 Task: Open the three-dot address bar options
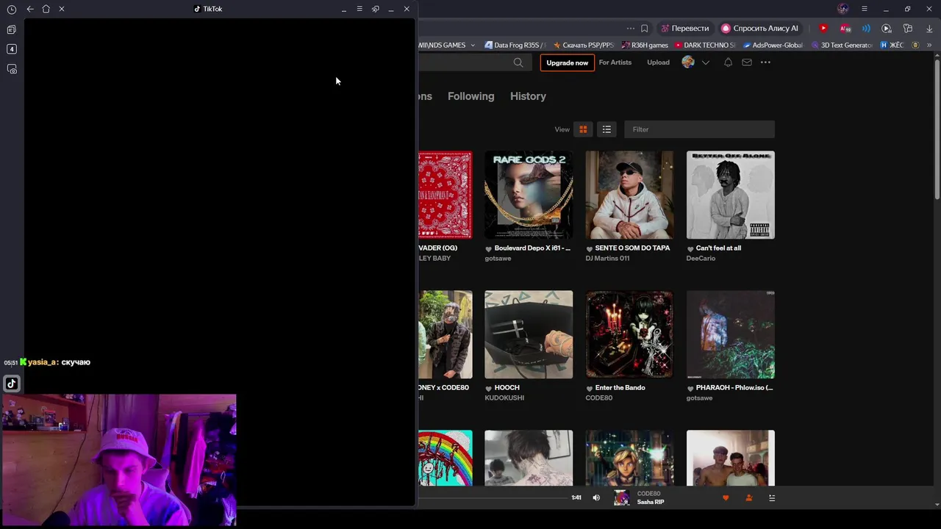[630, 29]
